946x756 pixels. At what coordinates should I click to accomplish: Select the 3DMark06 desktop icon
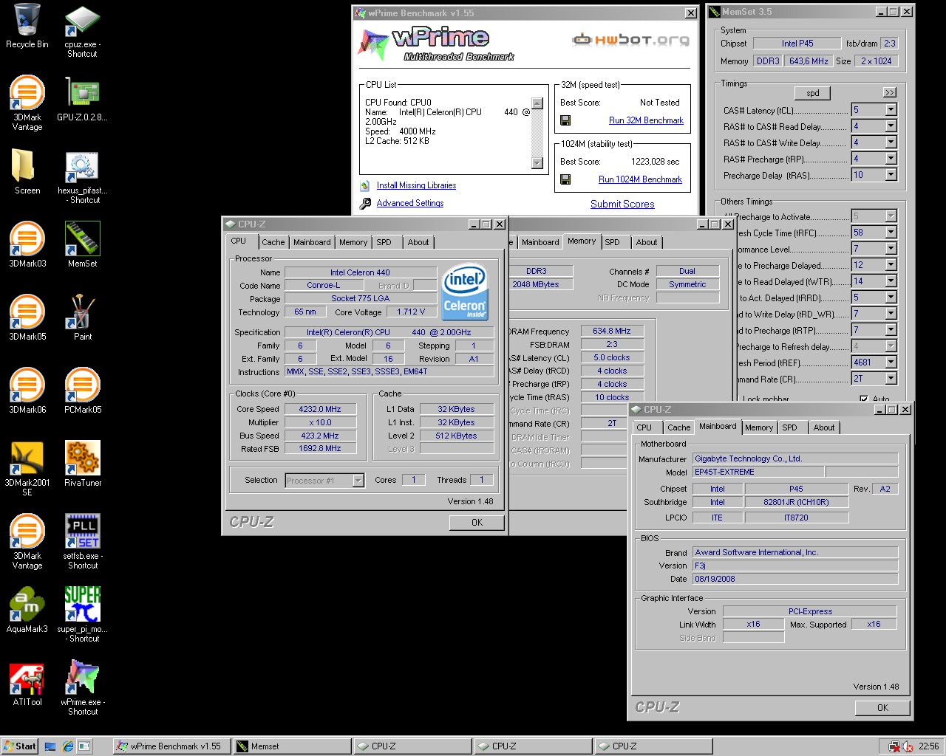click(x=27, y=385)
